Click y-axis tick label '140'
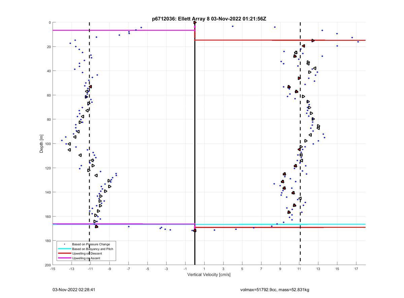The height and width of the screenshot is (298, 404). click(x=48, y=192)
